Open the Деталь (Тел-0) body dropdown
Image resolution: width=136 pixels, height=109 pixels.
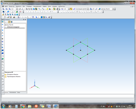click(113, 9)
